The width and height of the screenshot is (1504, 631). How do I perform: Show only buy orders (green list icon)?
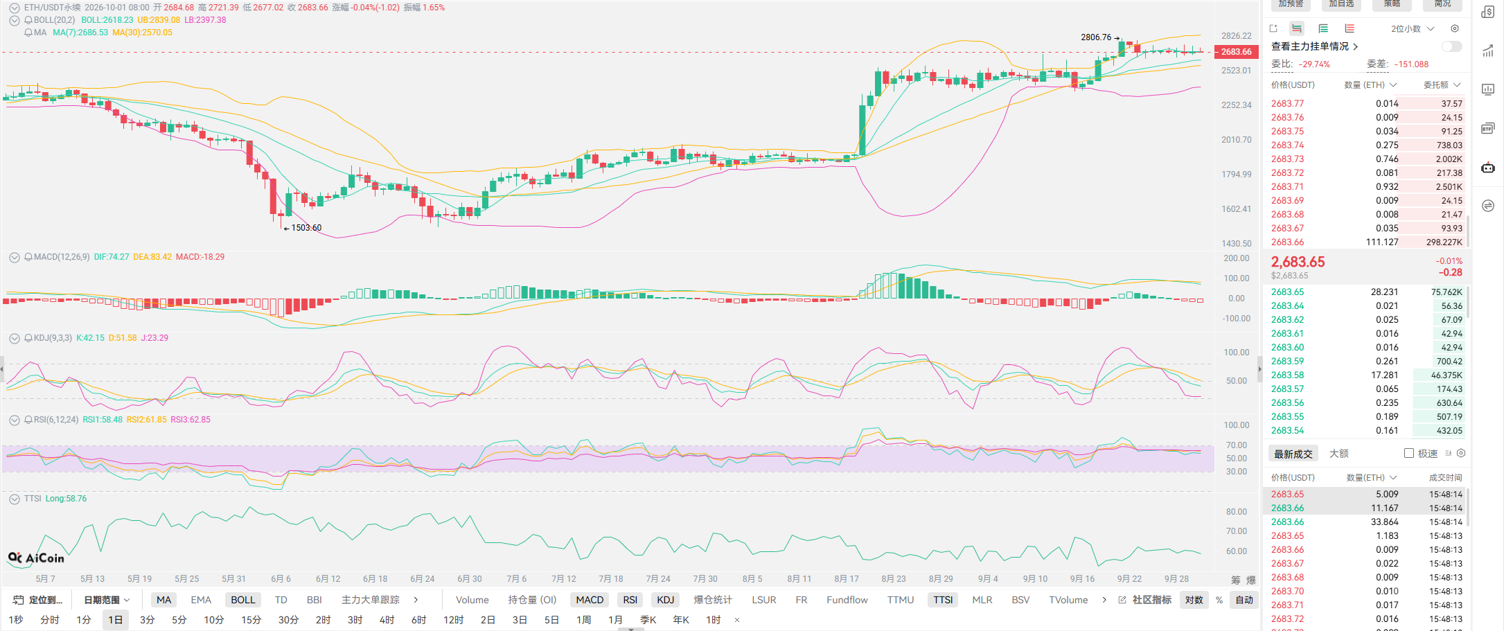[x=1323, y=28]
